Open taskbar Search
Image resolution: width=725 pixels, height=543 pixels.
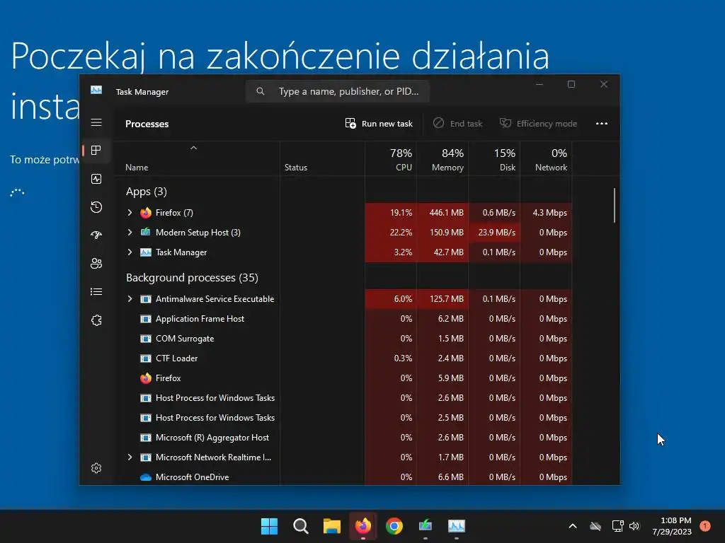[300, 526]
